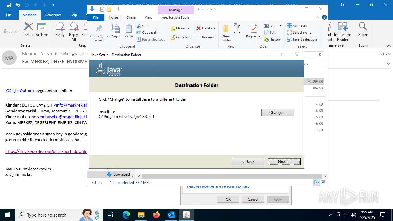Click the info@markreklam sender address link

72,105
